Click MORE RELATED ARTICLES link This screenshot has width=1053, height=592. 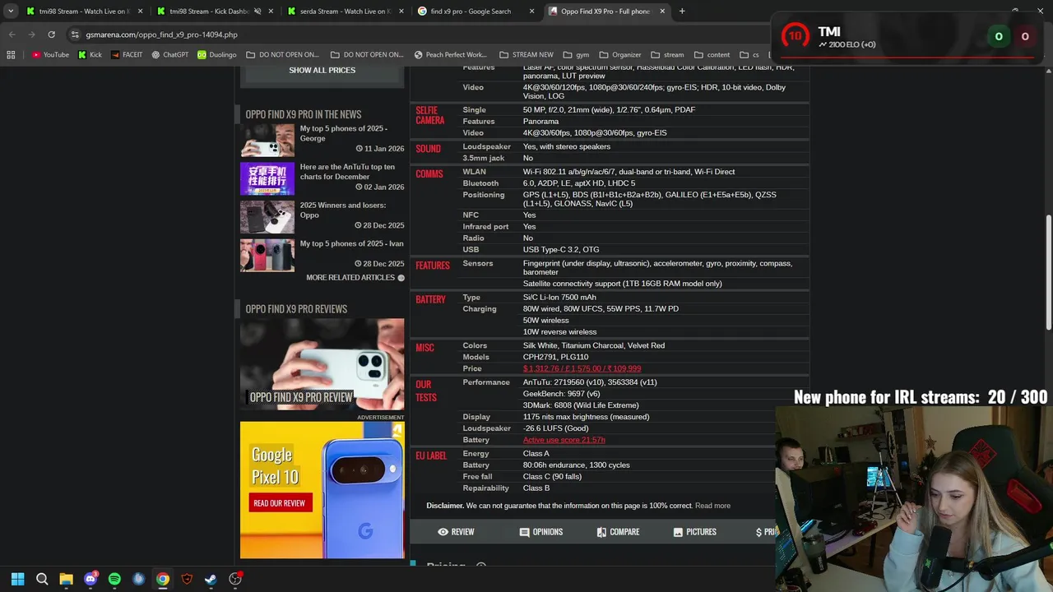[355, 278]
